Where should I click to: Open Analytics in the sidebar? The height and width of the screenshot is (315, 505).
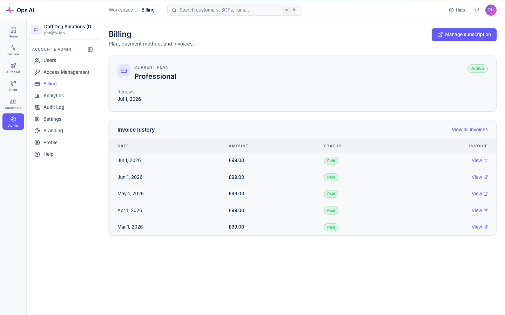click(63, 96)
